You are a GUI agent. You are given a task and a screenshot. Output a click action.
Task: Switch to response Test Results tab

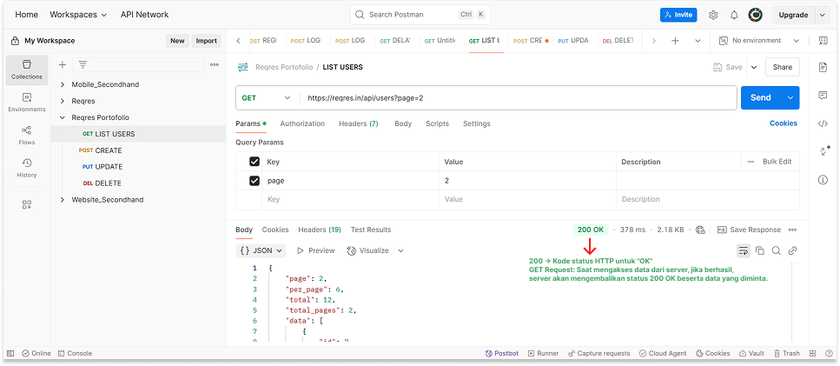(x=370, y=230)
